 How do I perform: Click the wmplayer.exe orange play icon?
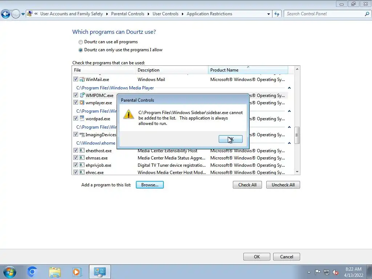coord(82,102)
